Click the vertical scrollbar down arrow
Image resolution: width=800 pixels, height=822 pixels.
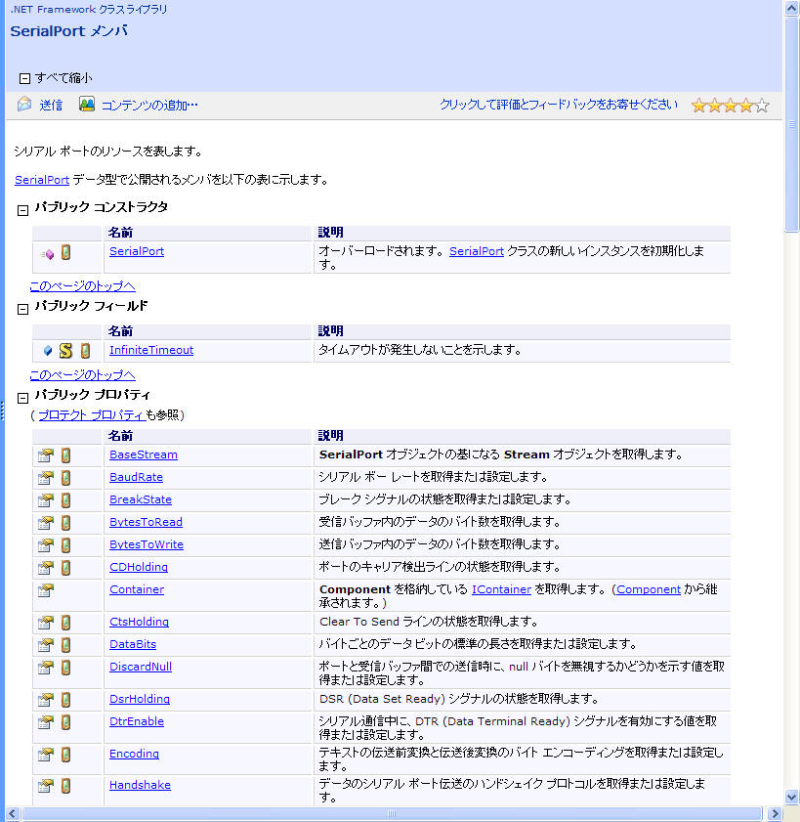click(x=791, y=798)
